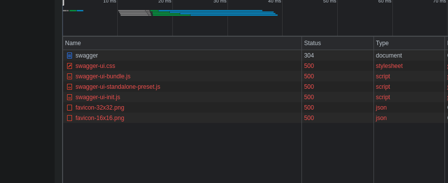Click the 40 ms marker in timeline overview
This screenshot has height=183, width=448.
click(275, 1)
